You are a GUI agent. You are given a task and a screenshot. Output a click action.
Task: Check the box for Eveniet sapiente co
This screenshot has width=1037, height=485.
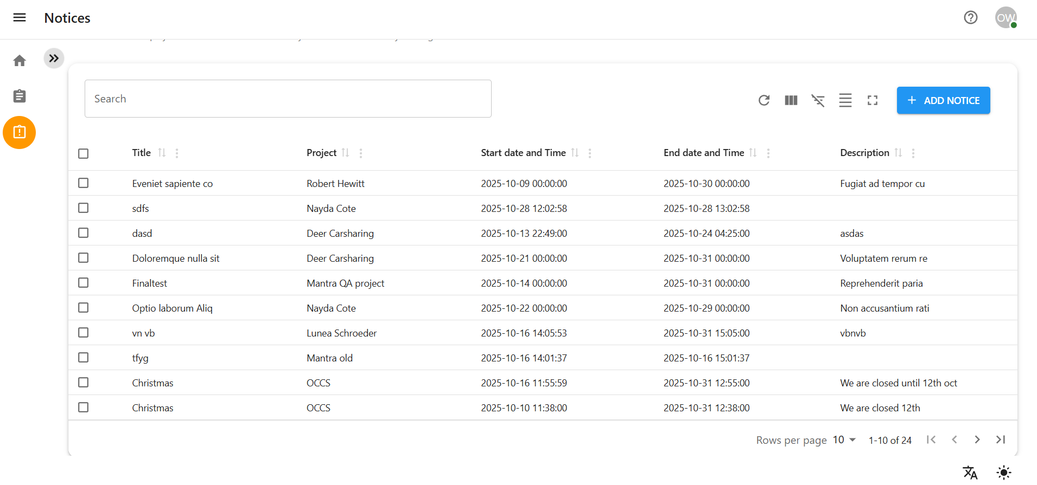(x=83, y=183)
